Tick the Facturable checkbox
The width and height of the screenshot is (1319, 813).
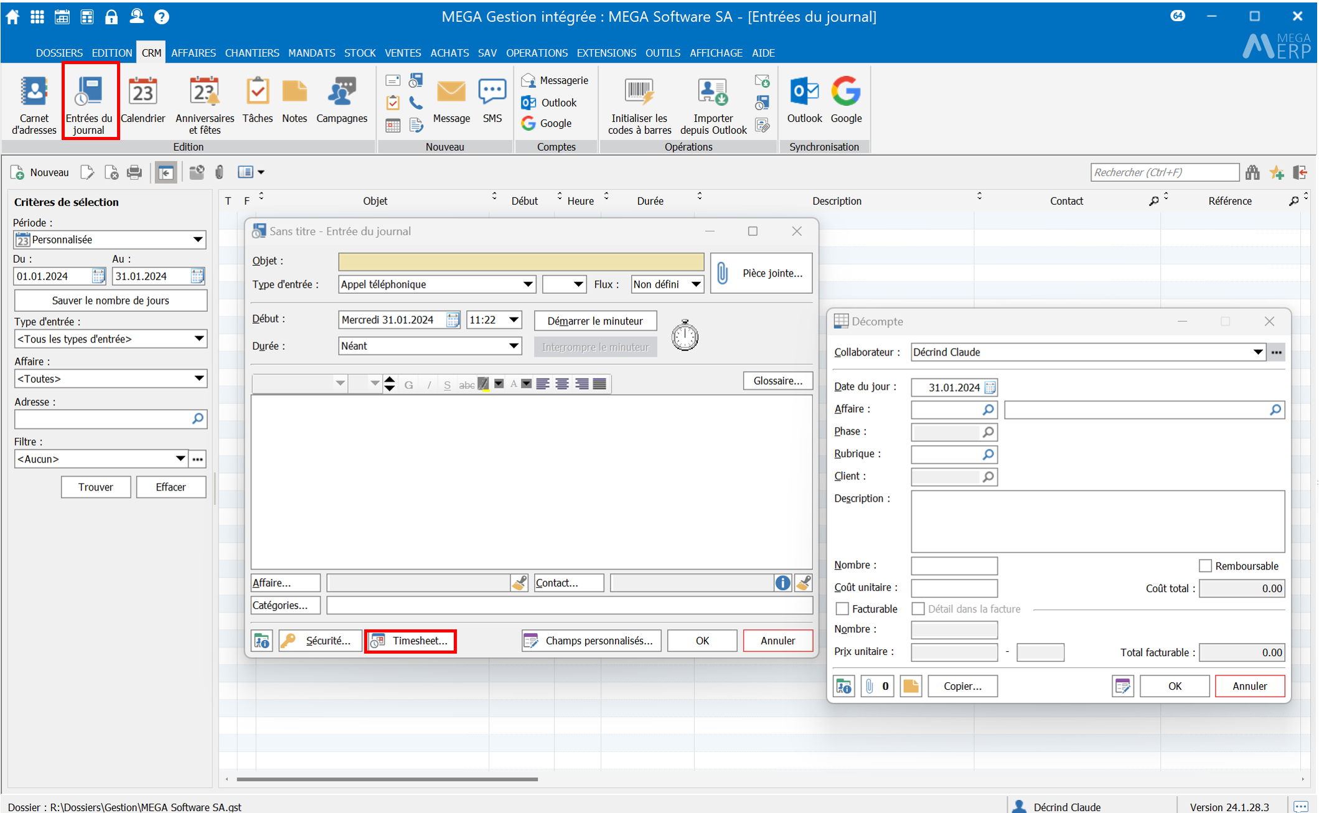tap(842, 609)
